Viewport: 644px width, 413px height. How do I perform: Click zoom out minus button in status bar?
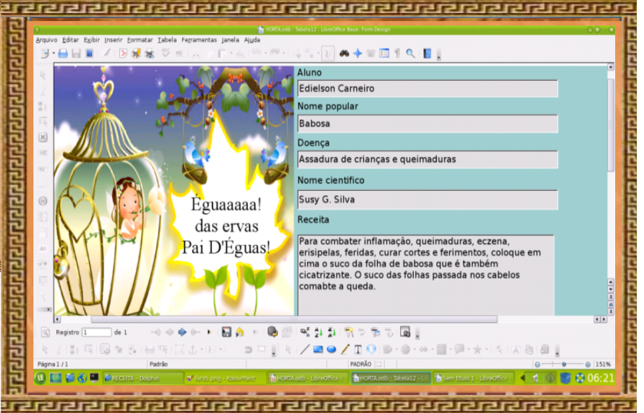(x=537, y=364)
